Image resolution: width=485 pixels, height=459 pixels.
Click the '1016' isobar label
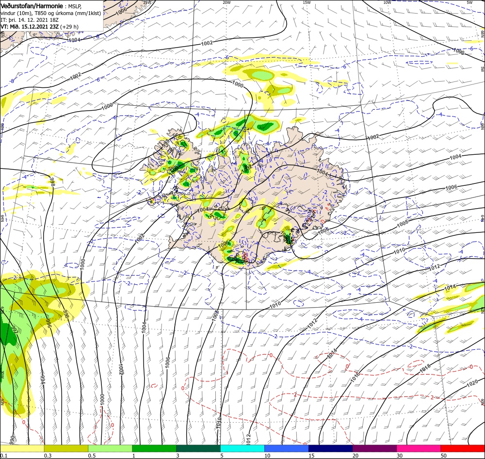pyautogui.click(x=356, y=377)
